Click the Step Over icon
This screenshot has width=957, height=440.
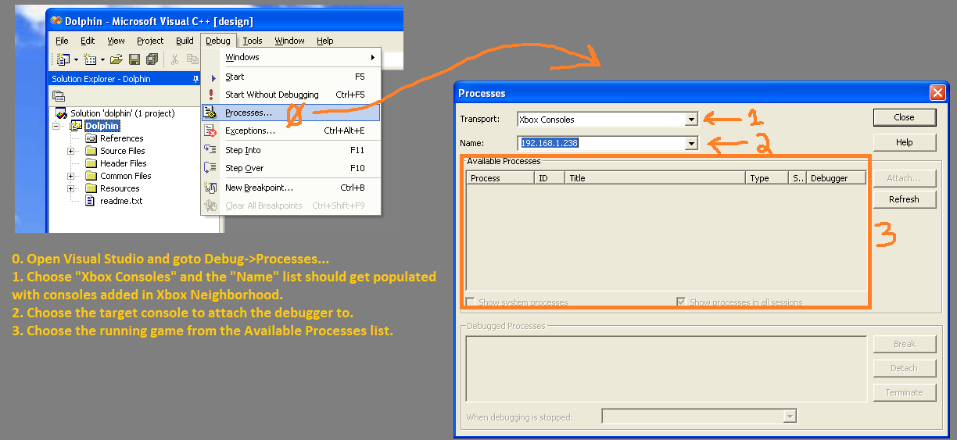click(210, 167)
